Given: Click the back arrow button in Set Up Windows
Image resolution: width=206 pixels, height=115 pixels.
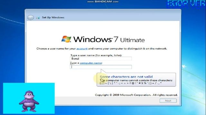Looking at the screenshot, I should click(31, 18).
